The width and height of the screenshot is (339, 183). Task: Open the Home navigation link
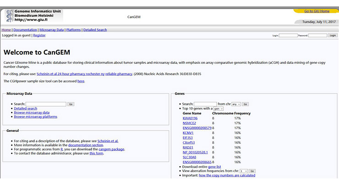tap(6, 30)
